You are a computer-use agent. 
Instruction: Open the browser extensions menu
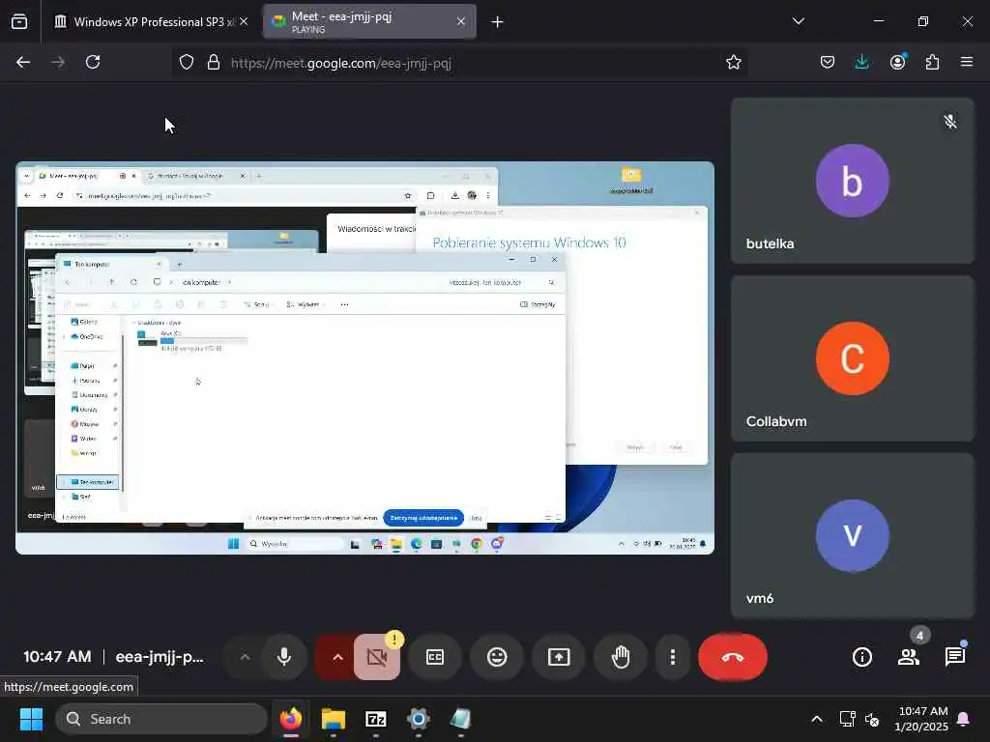(x=932, y=62)
